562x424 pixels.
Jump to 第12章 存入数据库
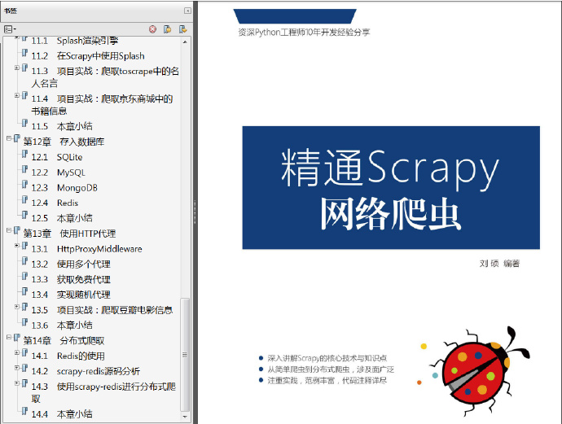click(x=64, y=142)
